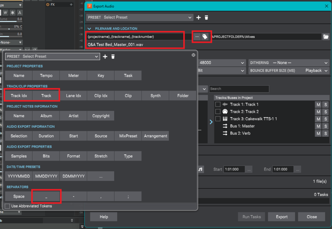332x229 pixels.
Task: Mute Bus 2: Verb
Action: (318, 133)
